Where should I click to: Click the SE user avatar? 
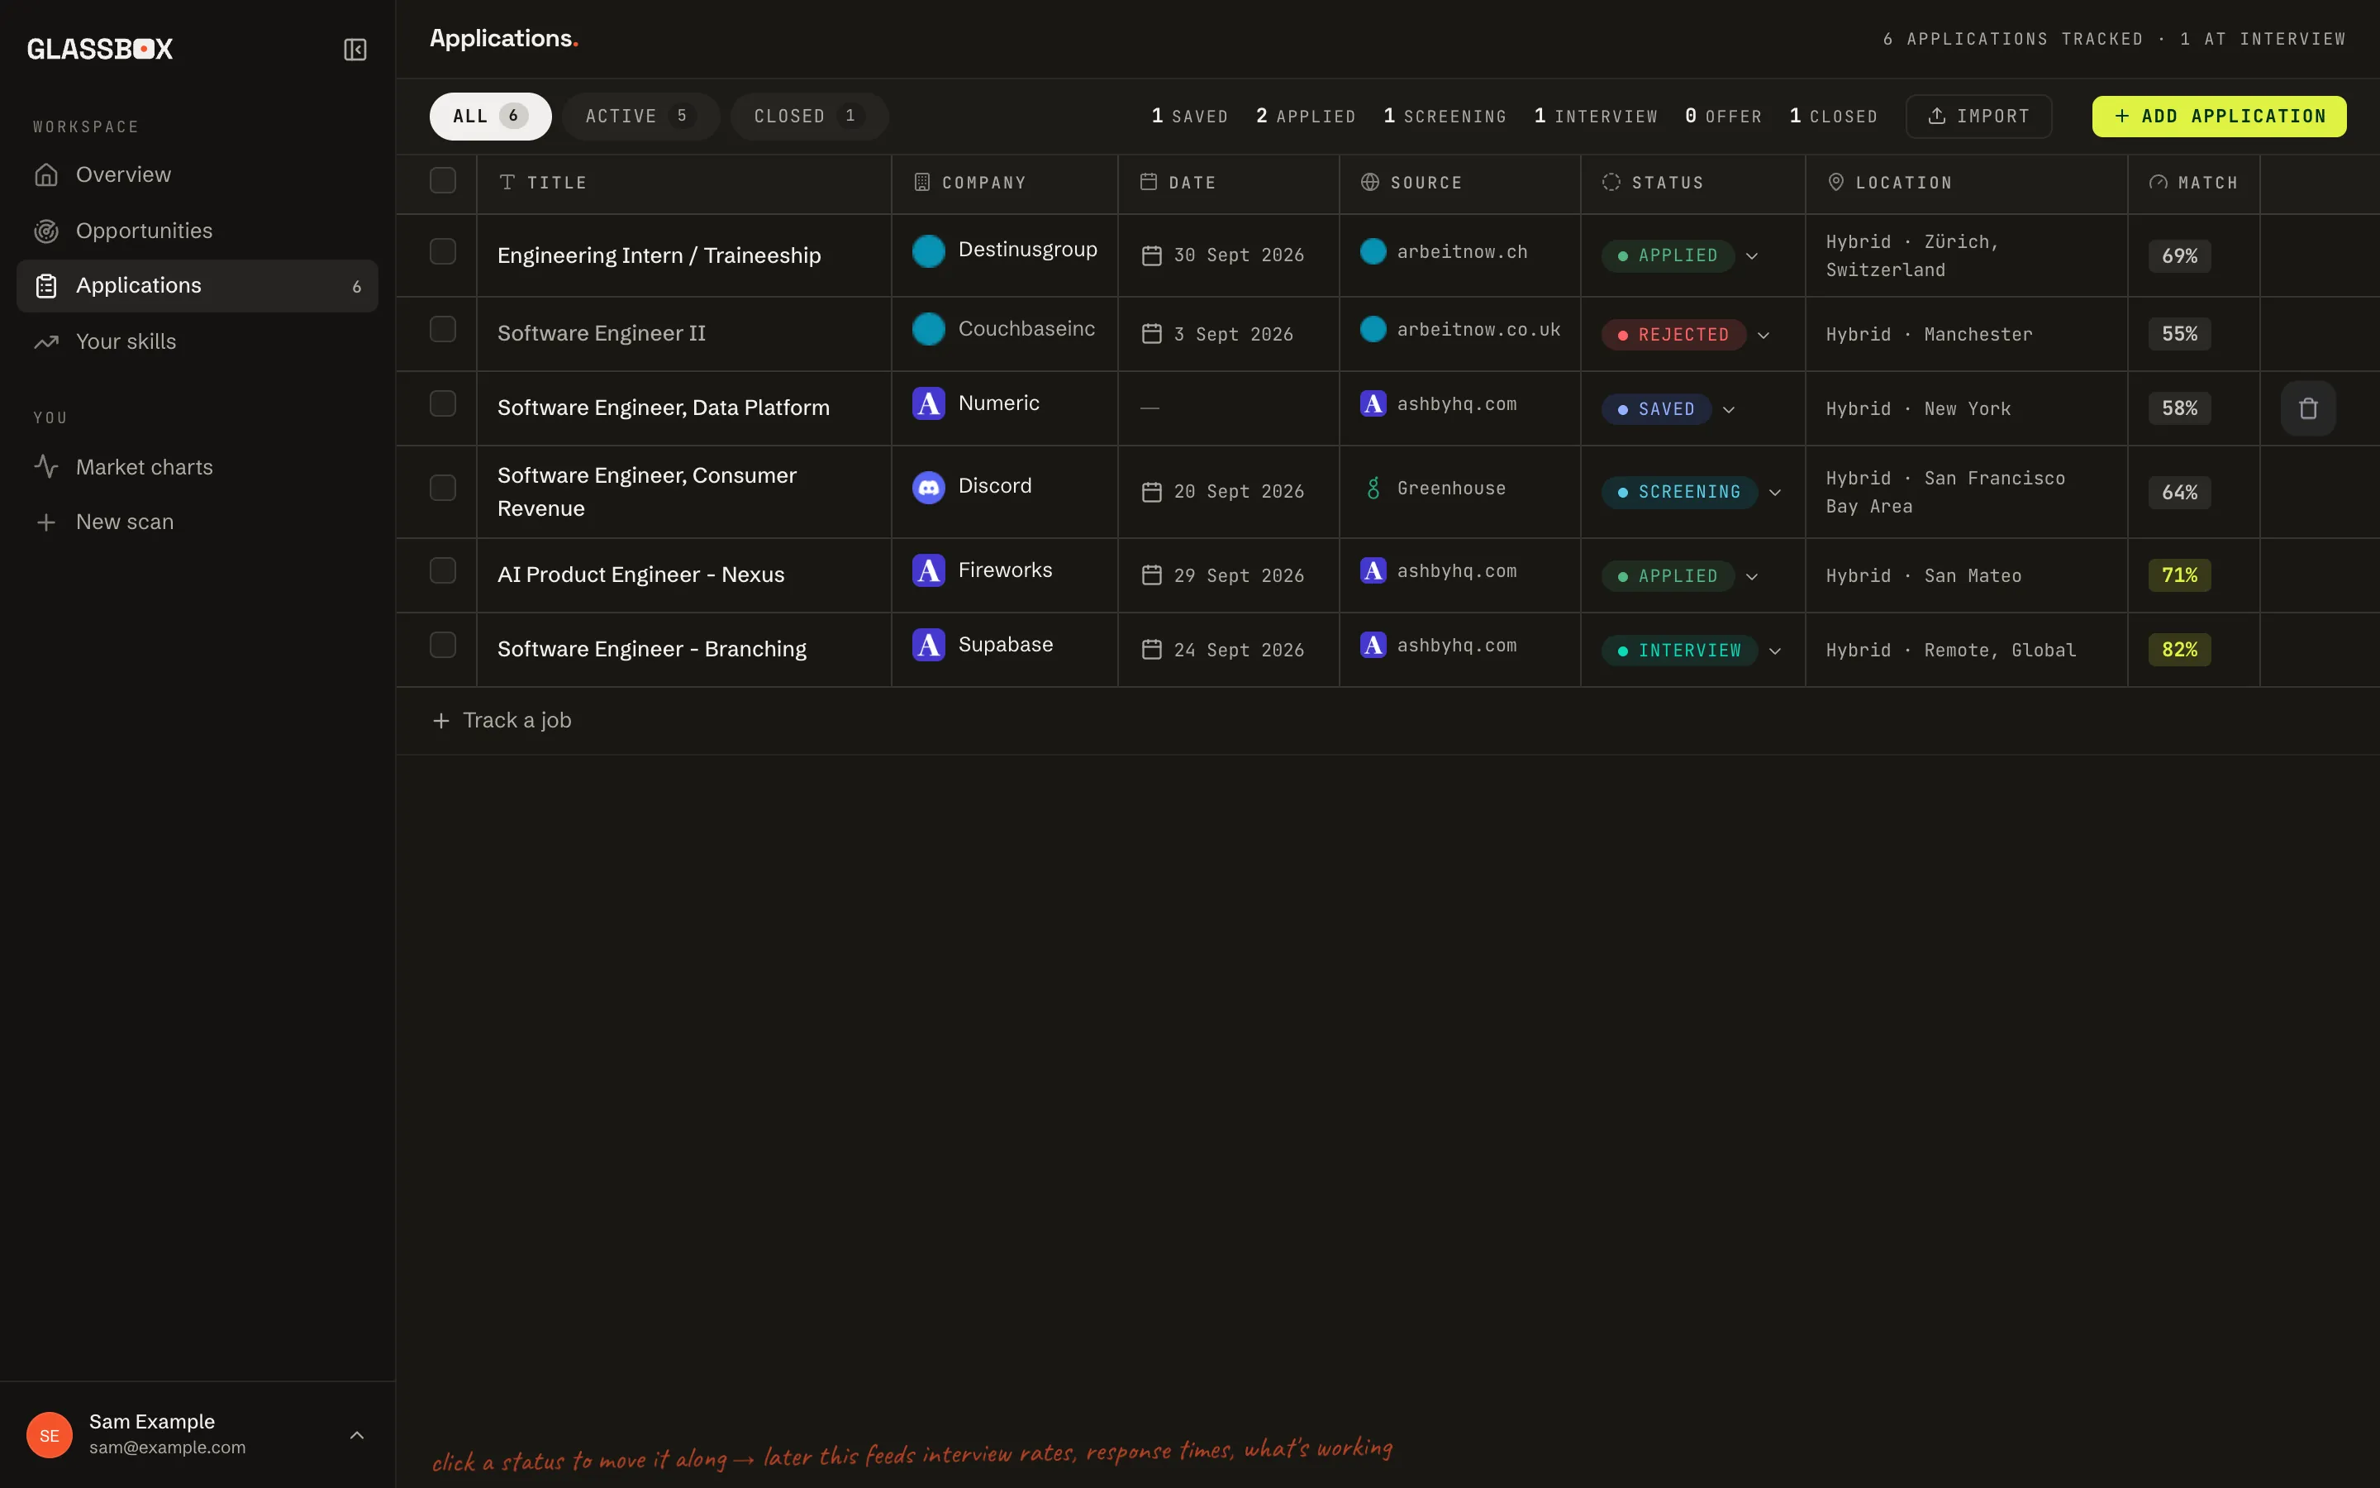50,1435
